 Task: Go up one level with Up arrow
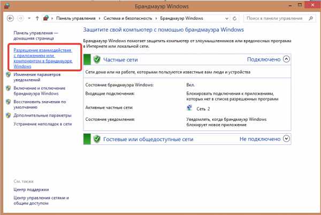coord(37,18)
